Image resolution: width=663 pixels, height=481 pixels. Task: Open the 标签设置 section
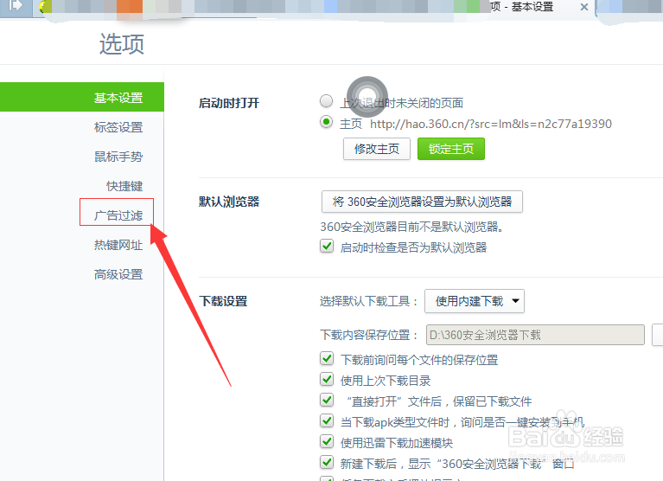point(118,127)
